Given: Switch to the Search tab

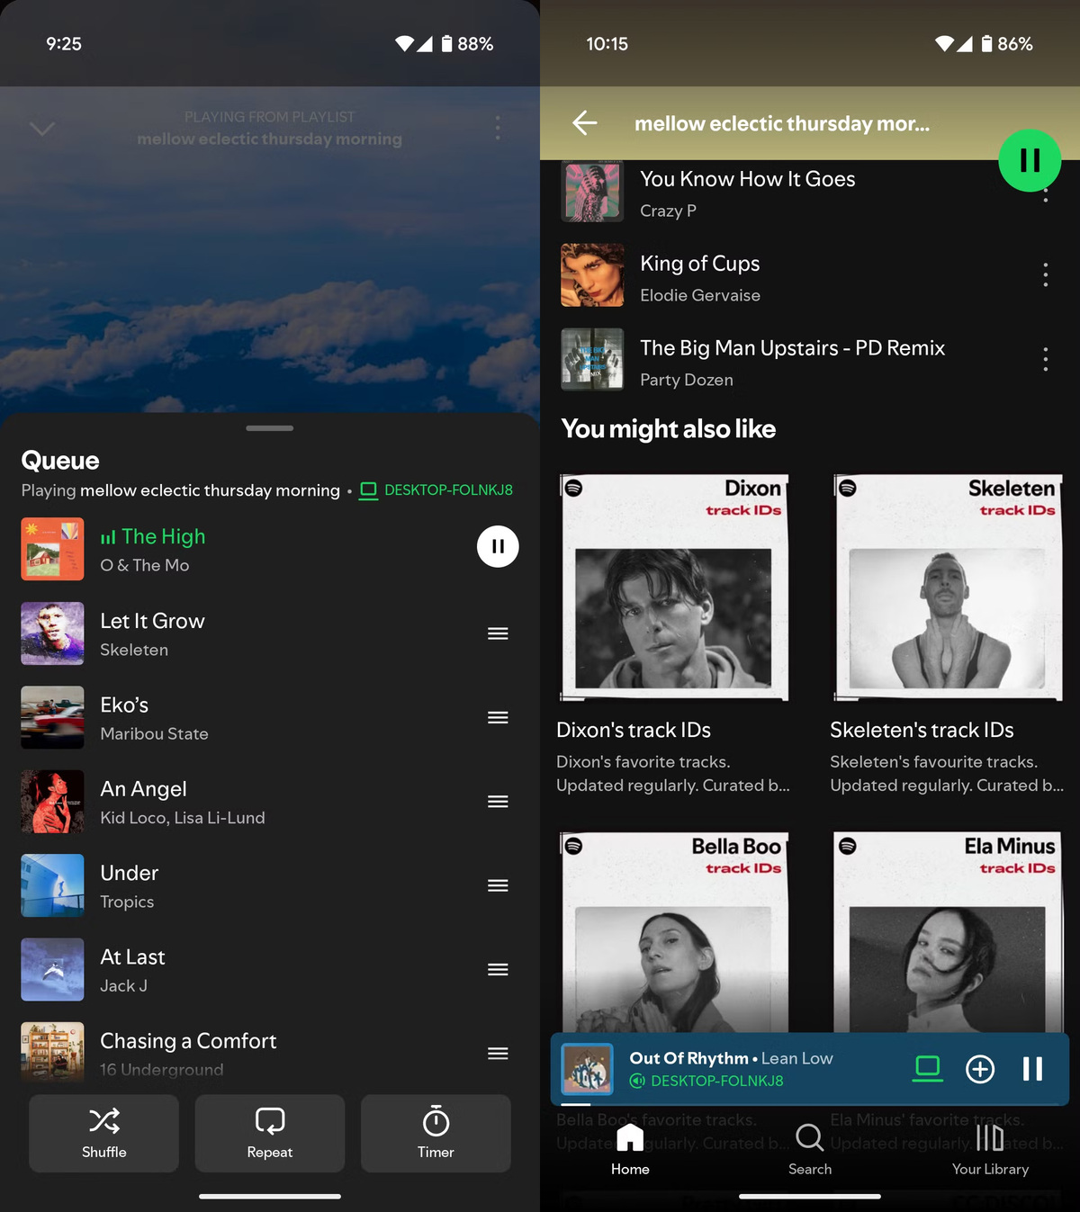Looking at the screenshot, I should pos(810,1150).
